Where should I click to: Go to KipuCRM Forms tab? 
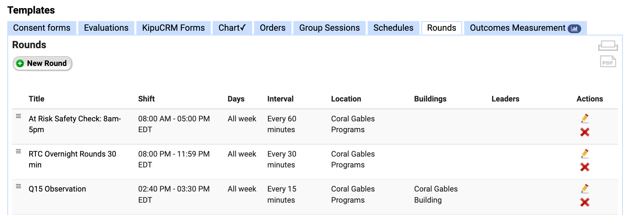click(173, 28)
